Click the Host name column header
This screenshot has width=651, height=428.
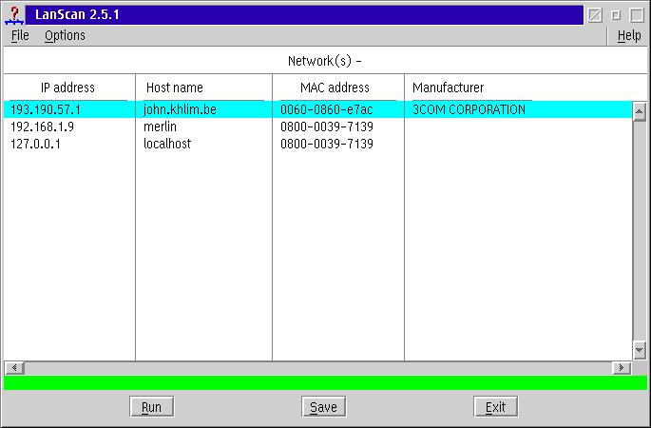click(174, 88)
